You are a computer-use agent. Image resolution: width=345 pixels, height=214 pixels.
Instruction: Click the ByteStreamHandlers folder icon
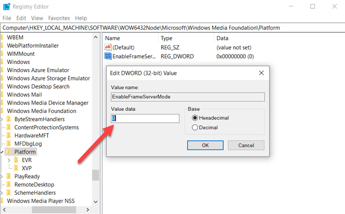point(9,119)
